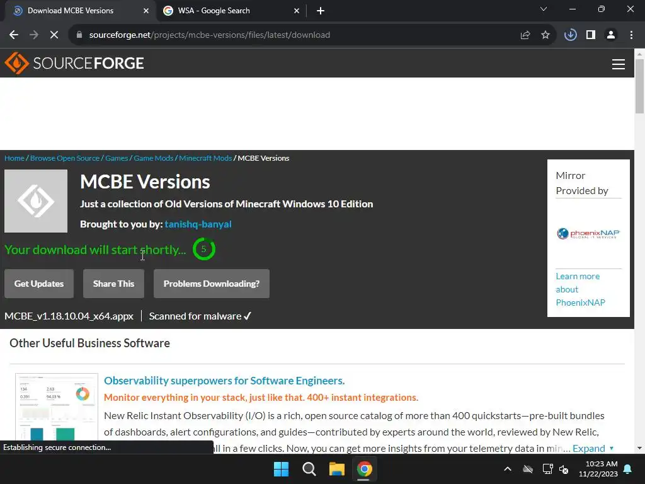Click OneDrive cloud tray icon
This screenshot has height=484, width=645.
[x=528, y=469]
